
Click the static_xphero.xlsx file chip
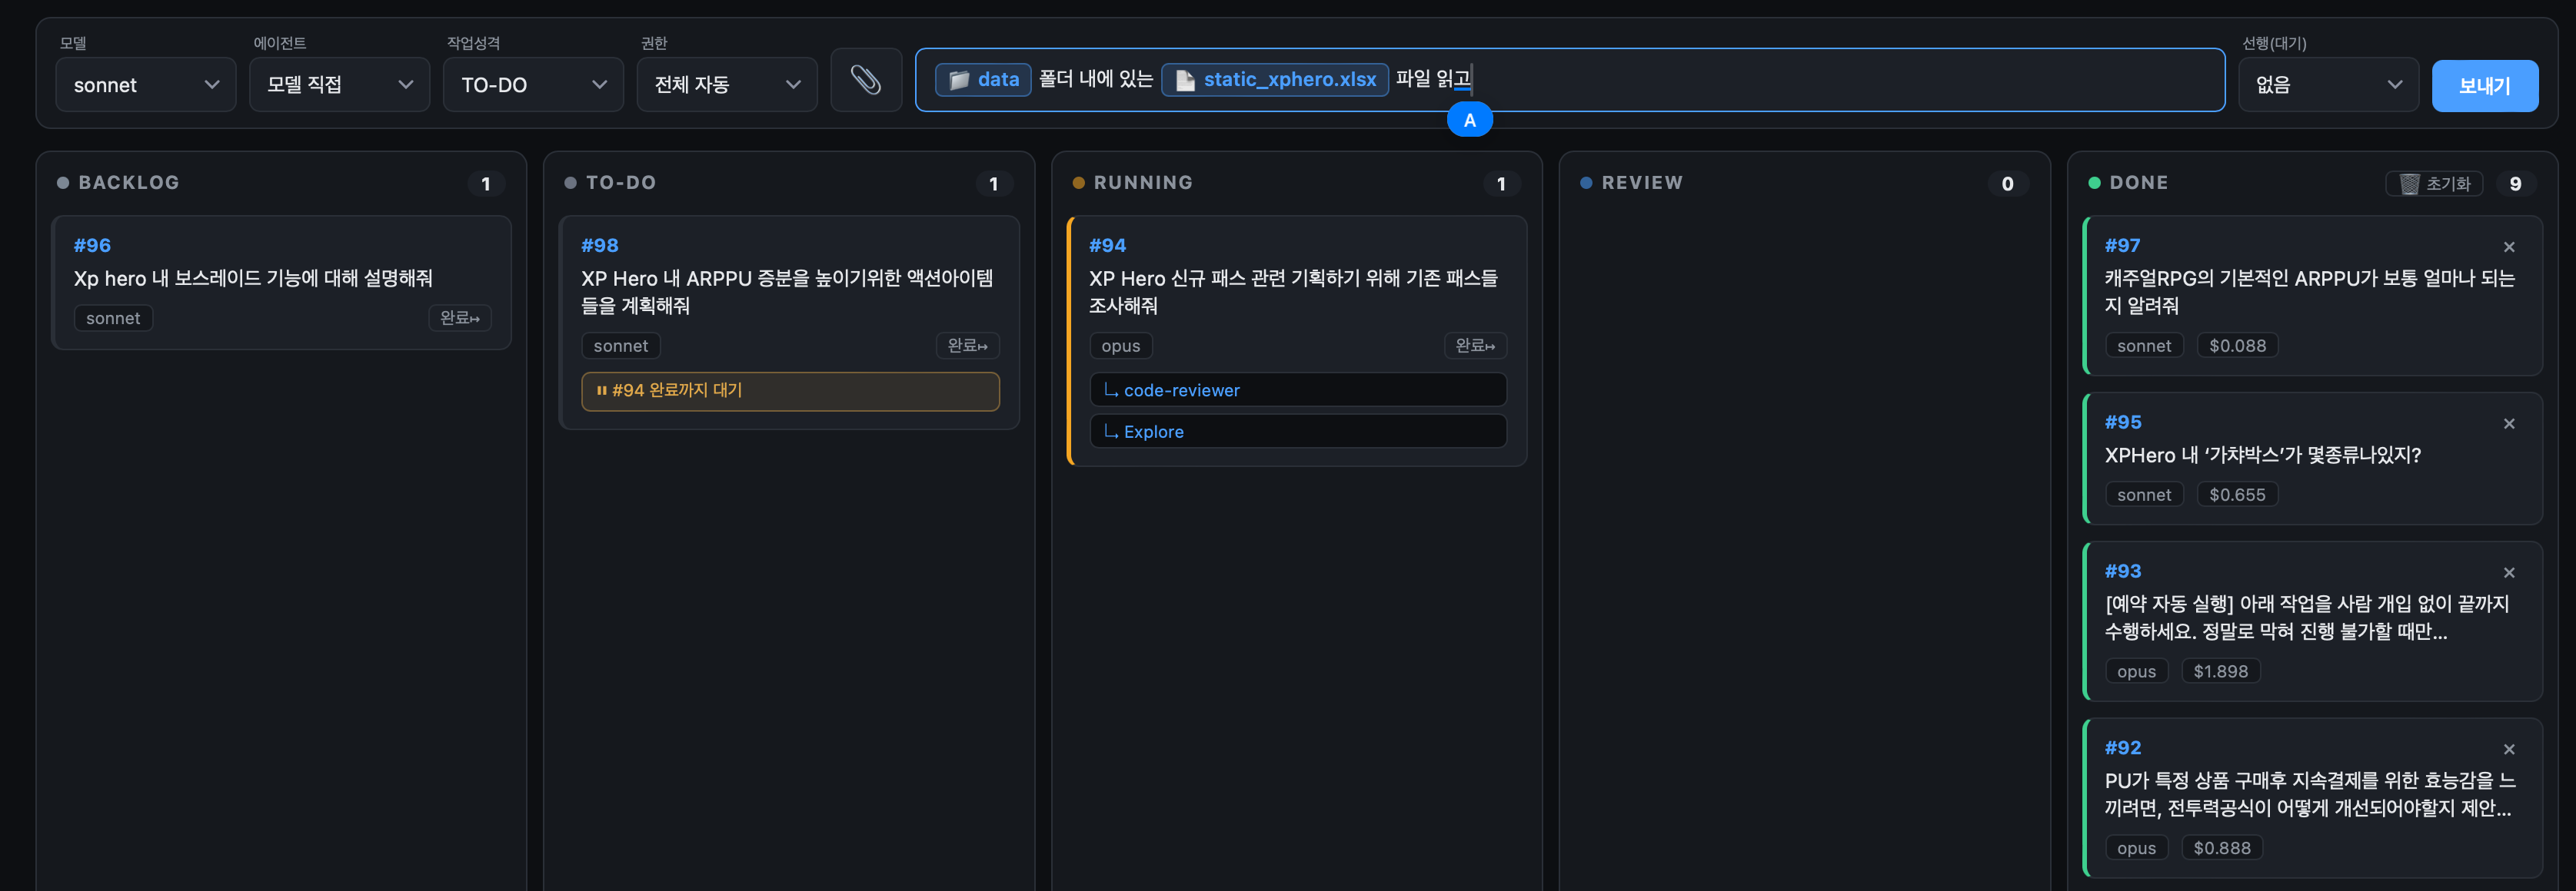pos(1274,80)
